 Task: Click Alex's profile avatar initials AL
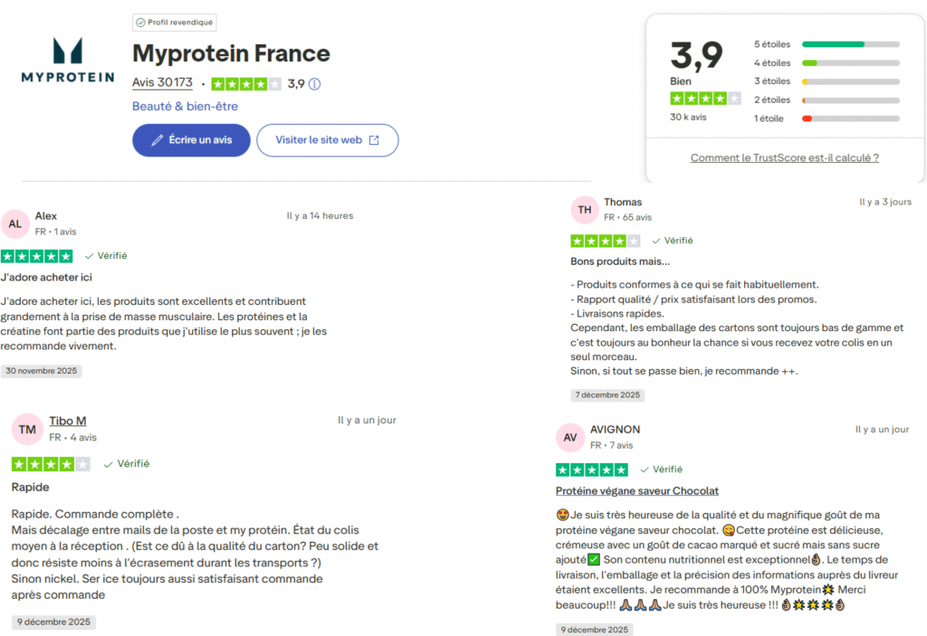(x=14, y=223)
